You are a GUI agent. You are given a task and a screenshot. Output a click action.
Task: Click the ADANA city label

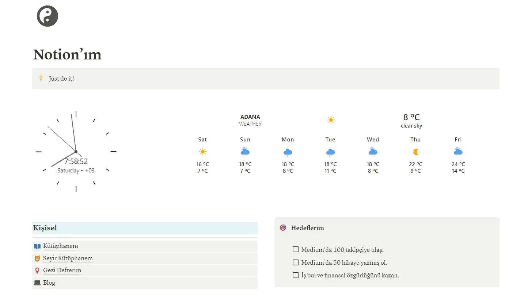250,117
